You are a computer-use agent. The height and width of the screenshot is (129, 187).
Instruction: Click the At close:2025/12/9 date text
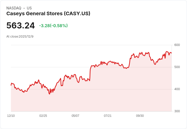click(20, 37)
